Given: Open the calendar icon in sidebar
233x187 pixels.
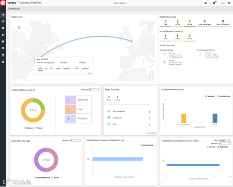Looking at the screenshot, I should tap(3, 55).
